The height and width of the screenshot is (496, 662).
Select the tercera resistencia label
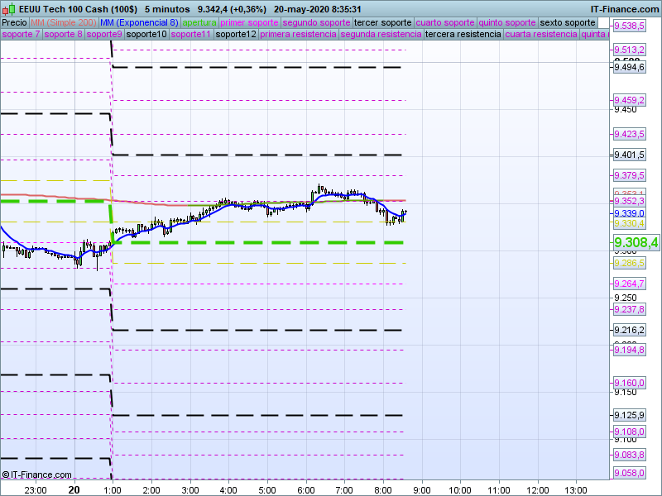point(463,35)
